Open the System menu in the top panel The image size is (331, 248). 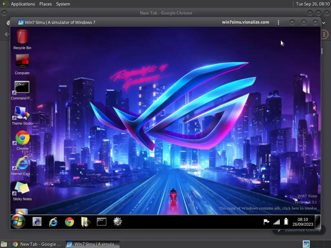[63, 4]
